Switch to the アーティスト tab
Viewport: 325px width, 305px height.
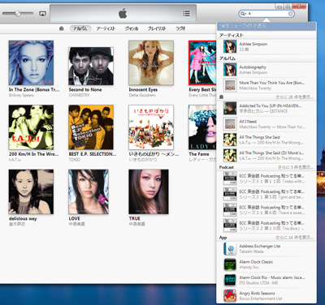tap(106, 28)
